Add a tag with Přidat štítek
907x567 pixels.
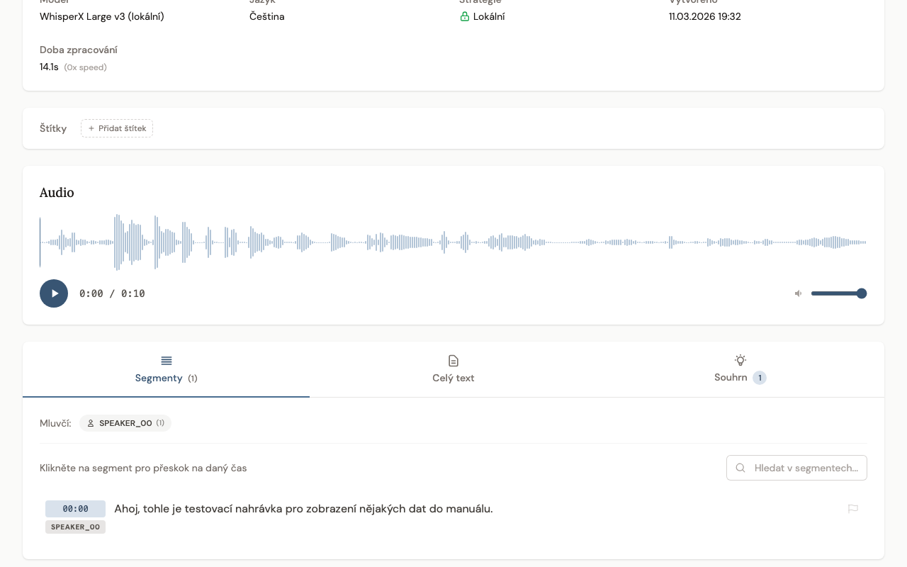(117, 128)
